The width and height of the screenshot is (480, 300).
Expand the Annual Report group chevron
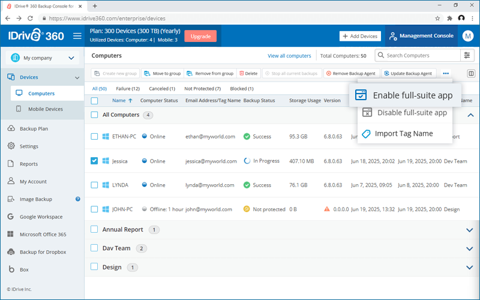click(x=470, y=230)
